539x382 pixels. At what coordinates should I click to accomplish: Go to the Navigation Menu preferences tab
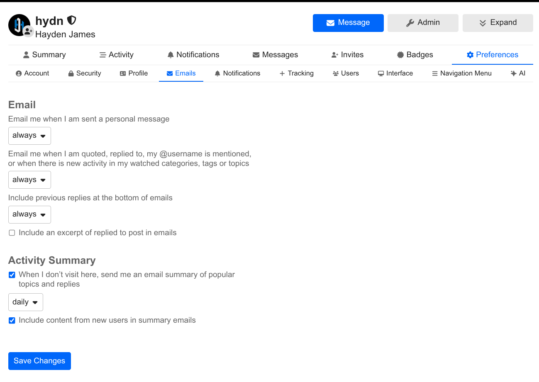(461, 73)
